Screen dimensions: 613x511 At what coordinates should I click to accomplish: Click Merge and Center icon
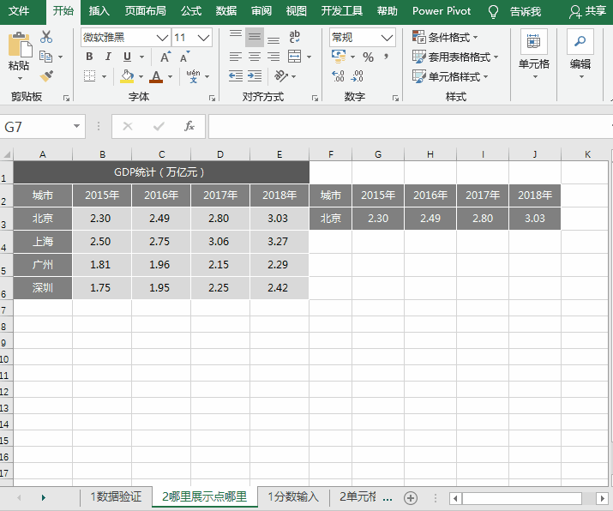(295, 57)
